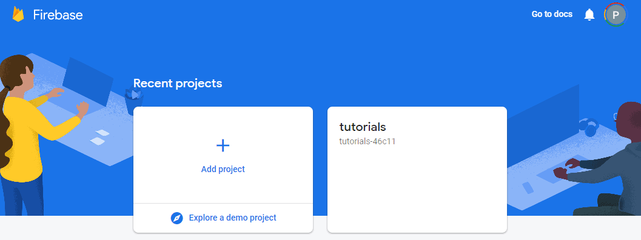Click the Firebase wordmark text
The width and height of the screenshot is (641, 240).
[x=58, y=15]
